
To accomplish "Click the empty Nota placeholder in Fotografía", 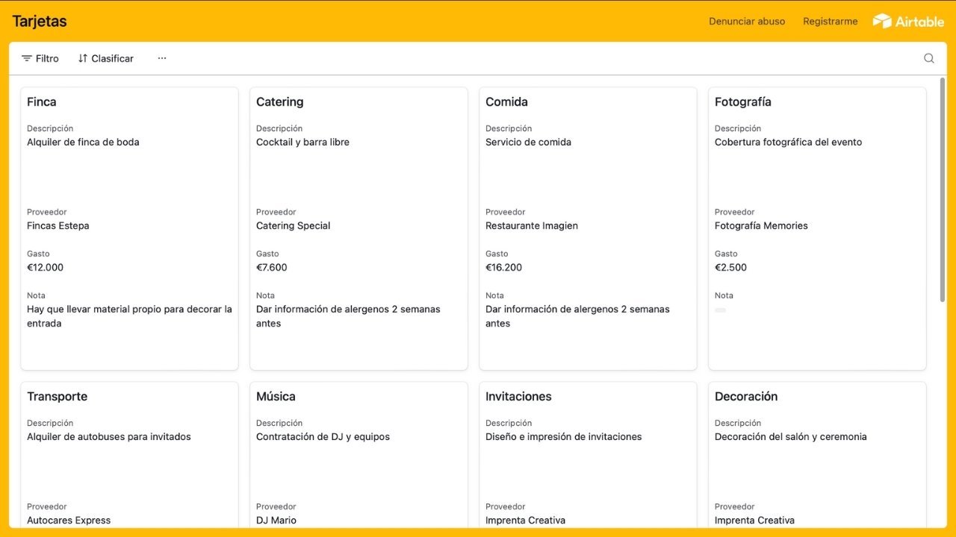I will pos(720,310).
